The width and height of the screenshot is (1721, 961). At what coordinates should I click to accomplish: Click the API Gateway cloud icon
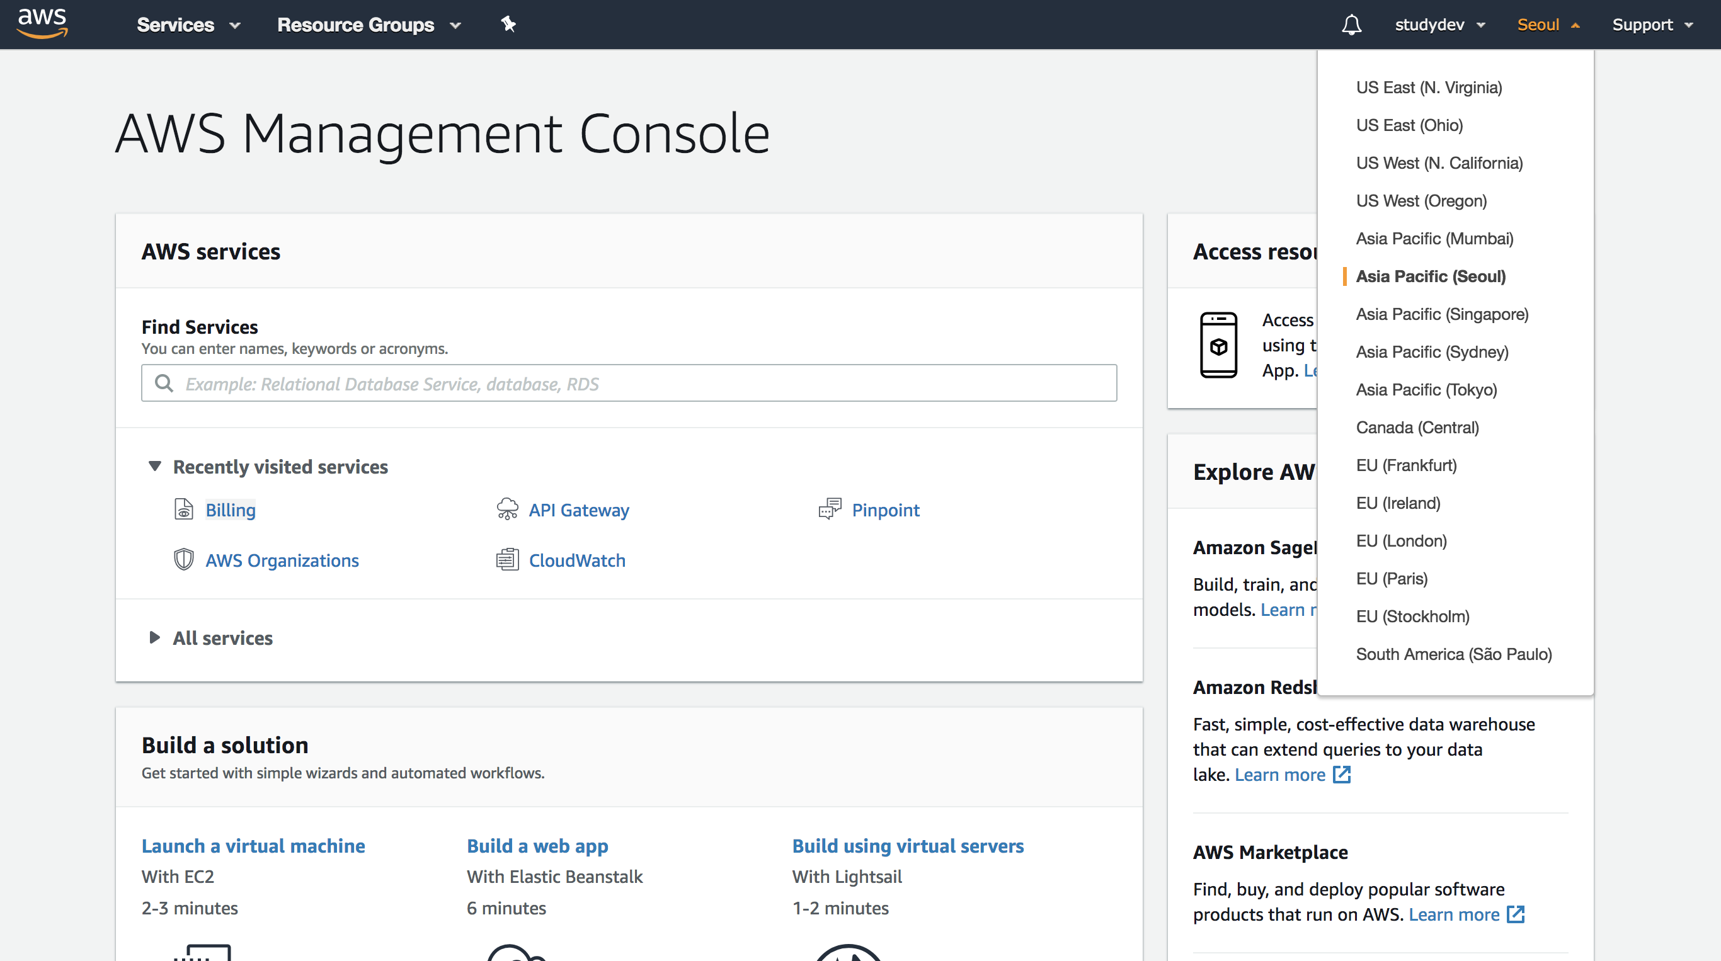[x=507, y=509]
